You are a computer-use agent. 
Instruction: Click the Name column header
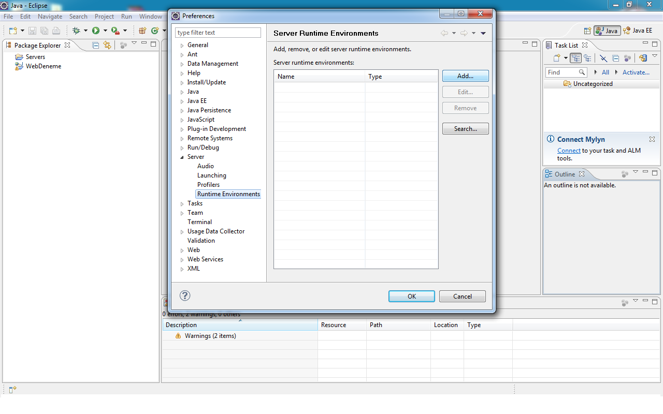[320, 77]
